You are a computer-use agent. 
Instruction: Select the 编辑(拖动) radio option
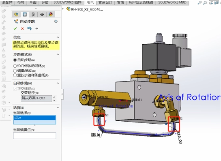15,71
